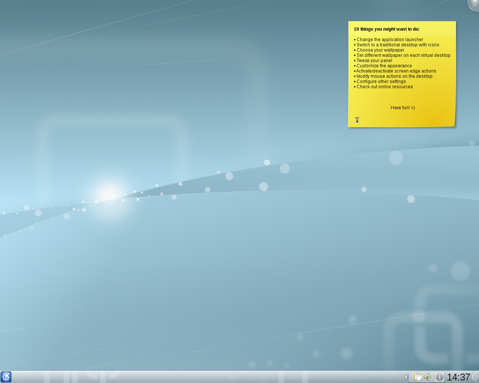Screen dimensions: 479x383
Task: Click 'Check out online resources' on the note
Action: 385,87
